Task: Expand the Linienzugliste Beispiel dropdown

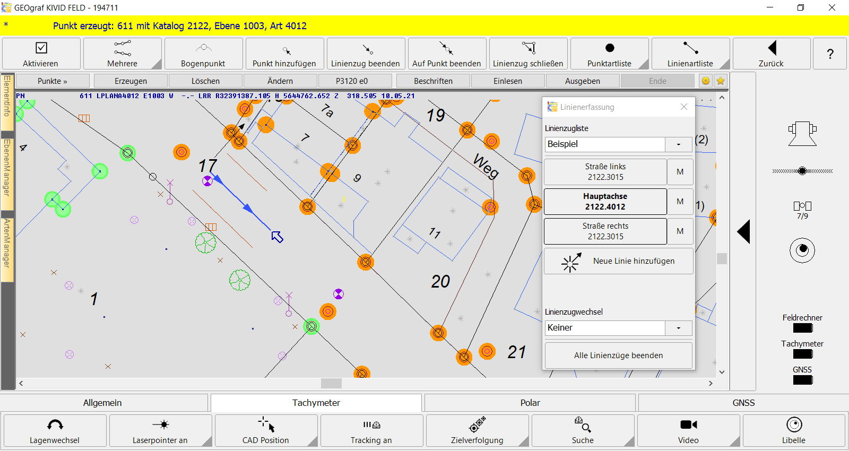Action: 678,144
